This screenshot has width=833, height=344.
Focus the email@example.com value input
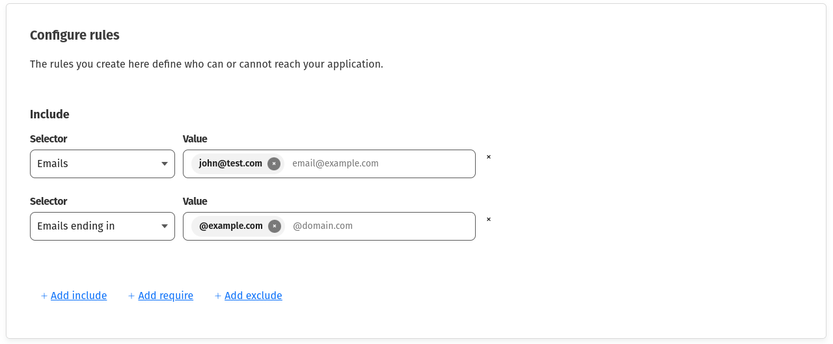(x=377, y=164)
